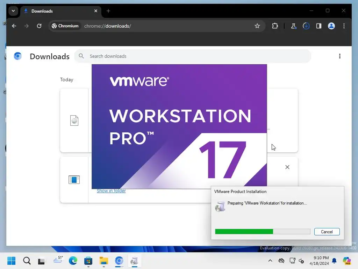Open the weather widget showing 51°
The image size is (358, 269).
(58, 260)
